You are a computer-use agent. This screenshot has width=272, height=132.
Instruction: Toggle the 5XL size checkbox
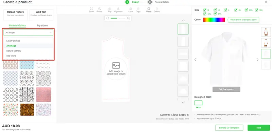(x=215, y=14)
